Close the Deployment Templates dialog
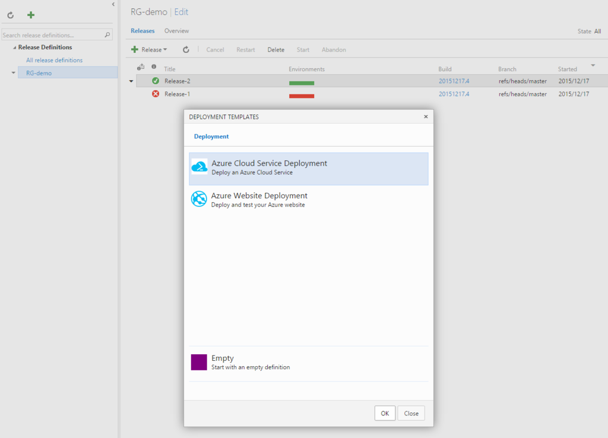Image resolution: width=608 pixels, height=438 pixels. 426,117
